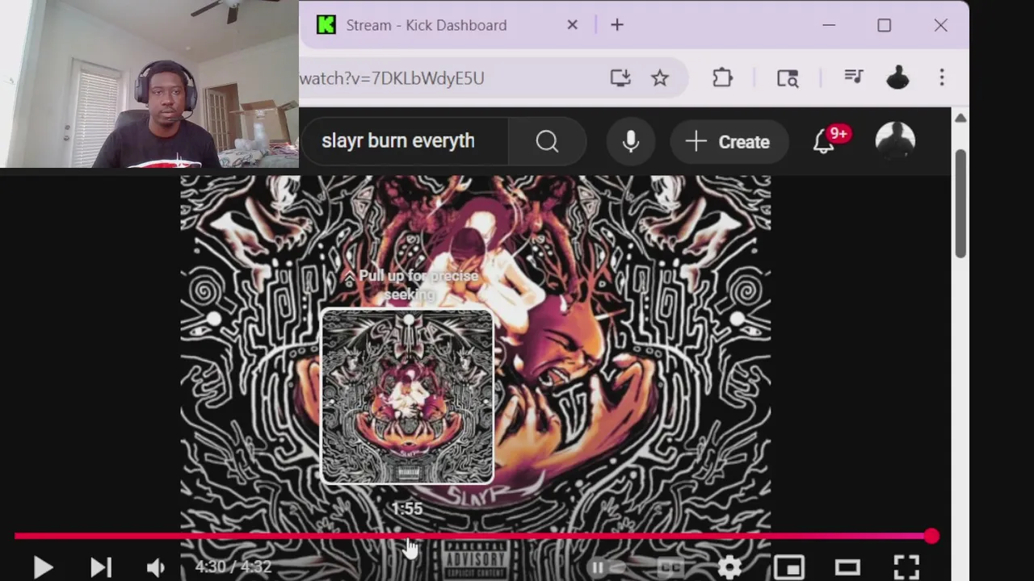Minimize the browser window
The image size is (1034, 581).
pos(829,25)
